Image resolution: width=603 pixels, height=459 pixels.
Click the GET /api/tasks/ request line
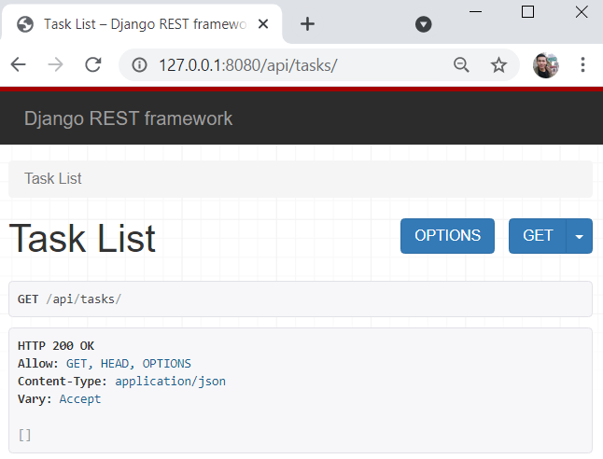coord(69,299)
